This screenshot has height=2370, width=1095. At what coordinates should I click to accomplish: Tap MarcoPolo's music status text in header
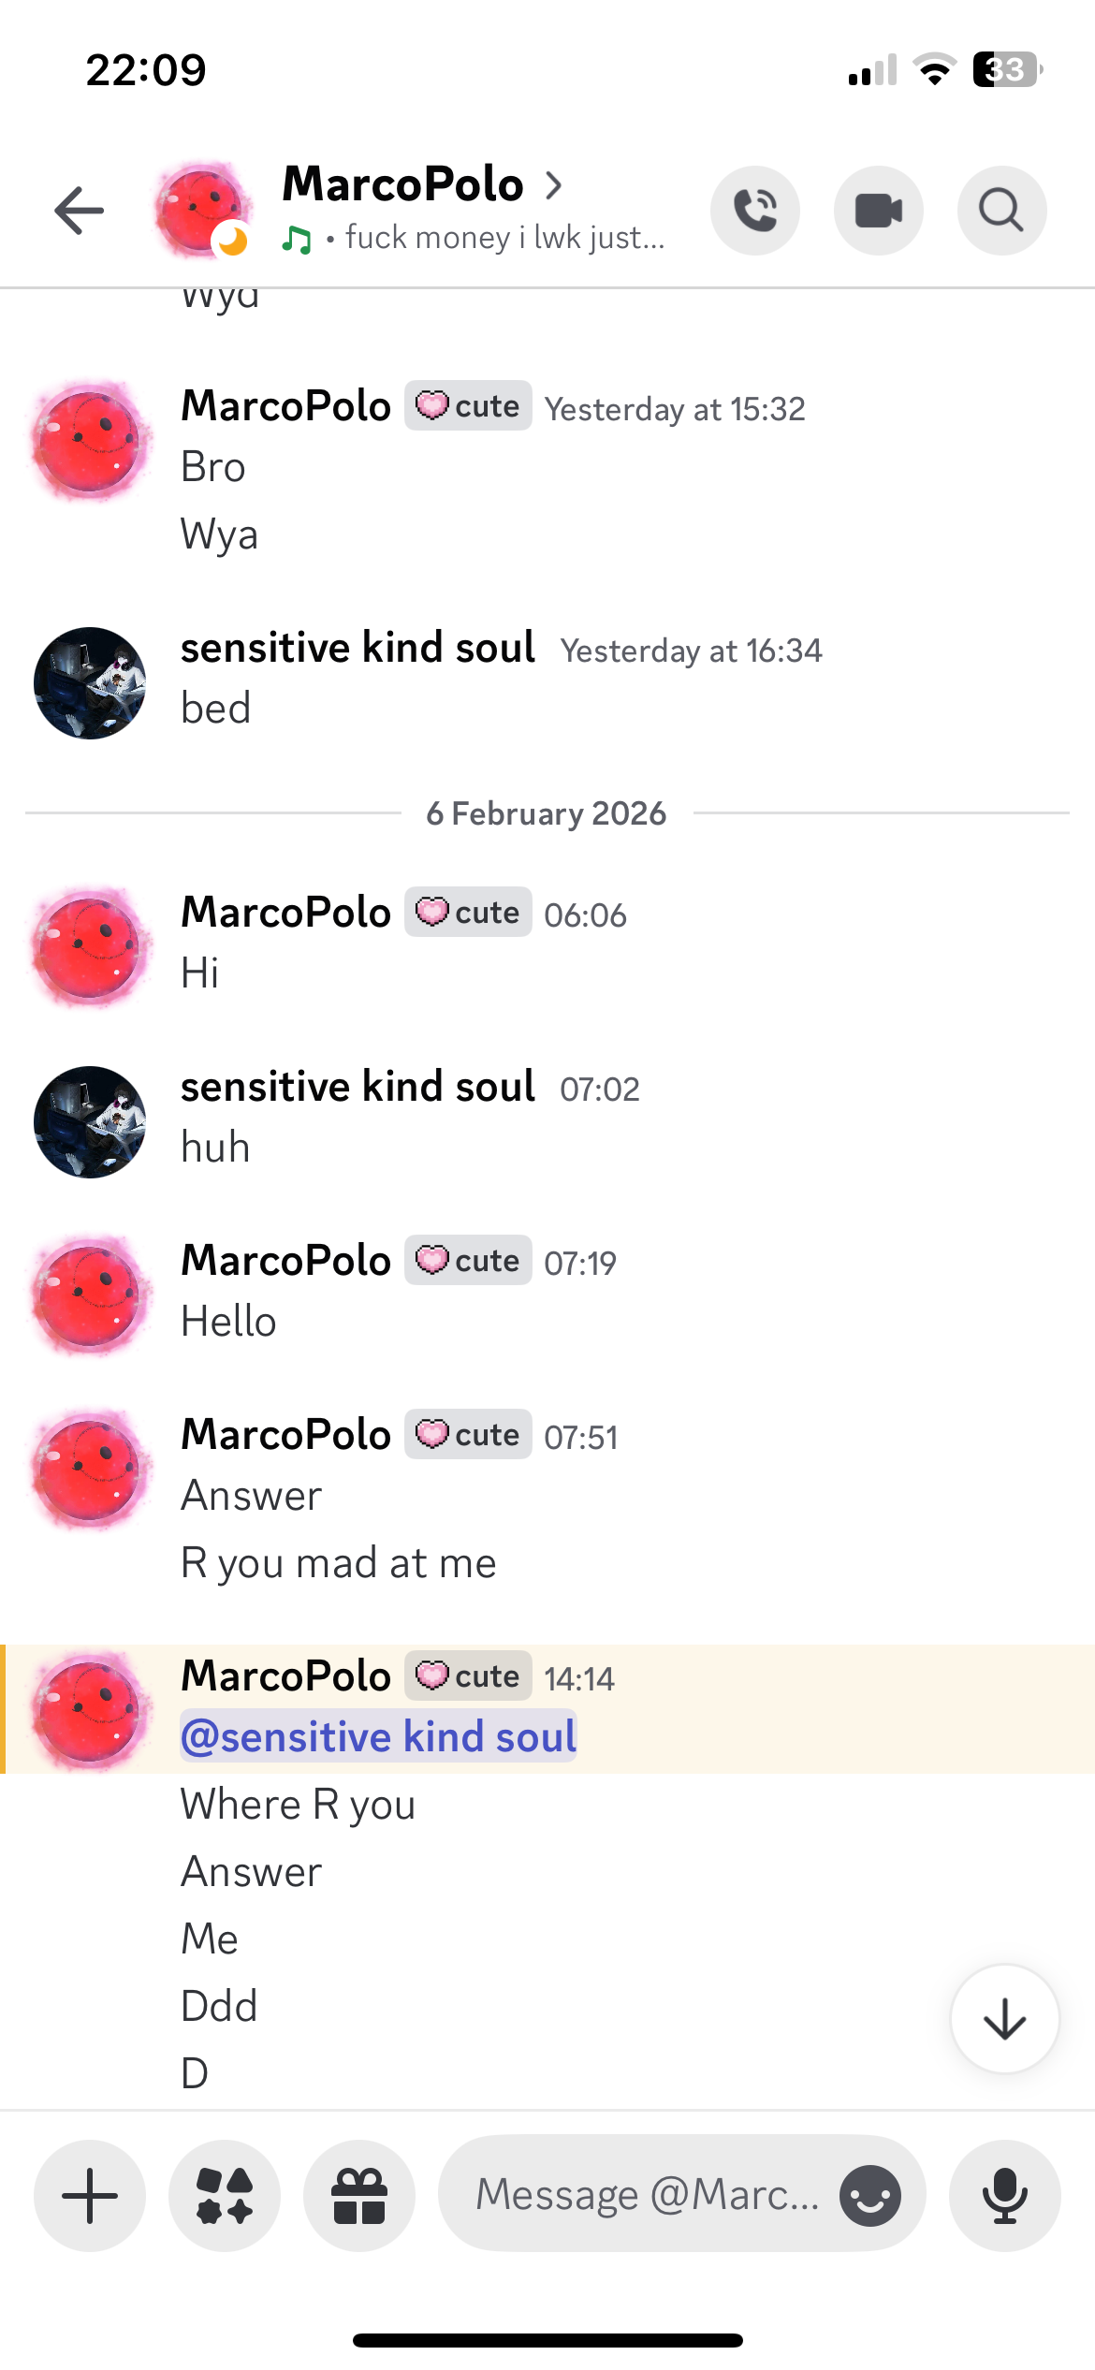pos(504,239)
